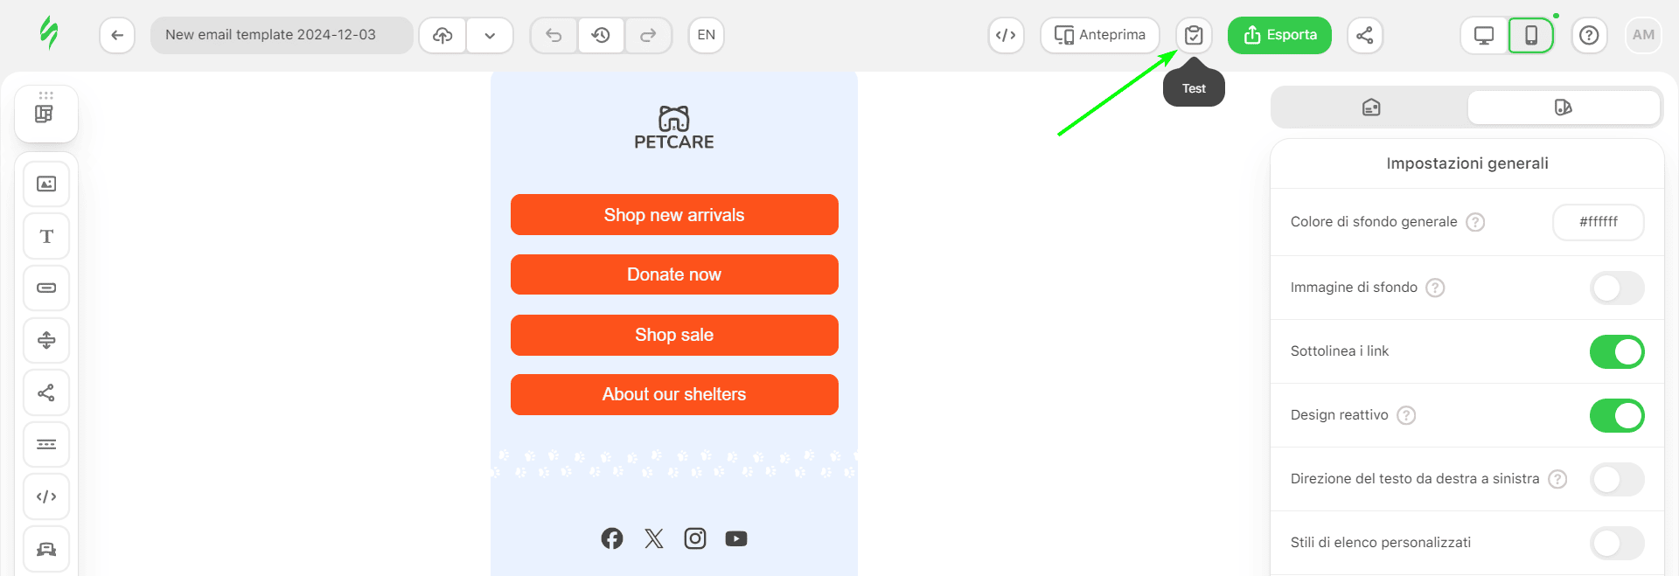1679x576 pixels.
Task: Open the AM account menu
Action: [1643, 36]
